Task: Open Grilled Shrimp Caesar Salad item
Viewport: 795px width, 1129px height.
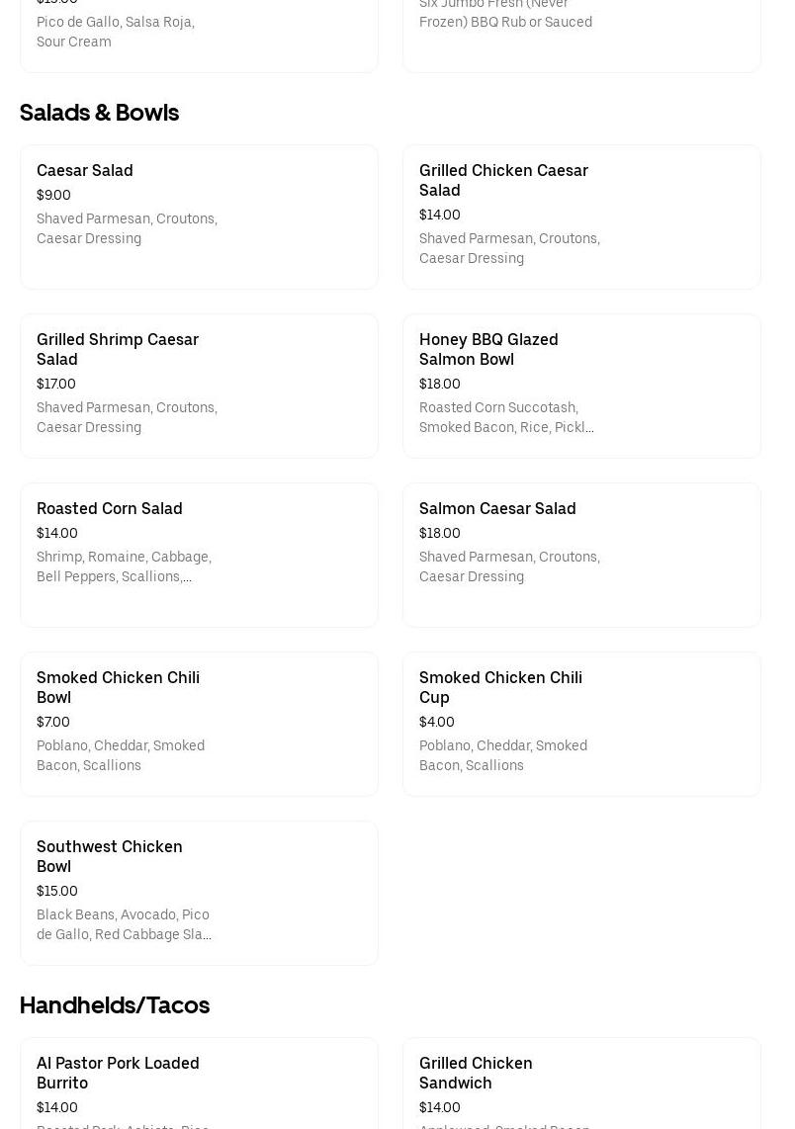Action: pos(199,386)
